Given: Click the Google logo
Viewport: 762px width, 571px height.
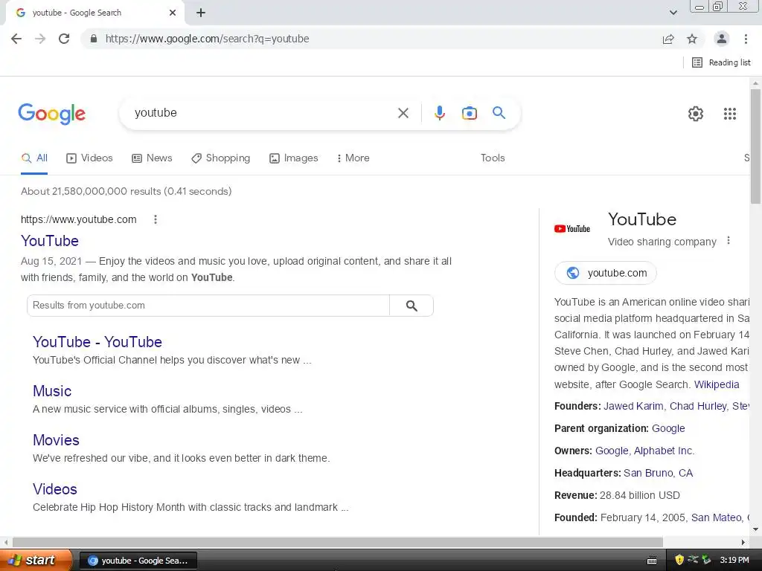Looking at the screenshot, I should 51,114.
